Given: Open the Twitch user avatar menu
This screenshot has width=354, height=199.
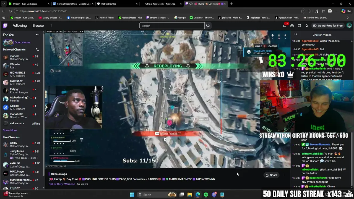Looking at the screenshot, I should point(349,25).
